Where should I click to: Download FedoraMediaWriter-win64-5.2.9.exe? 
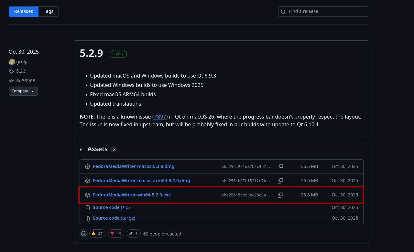click(132, 195)
